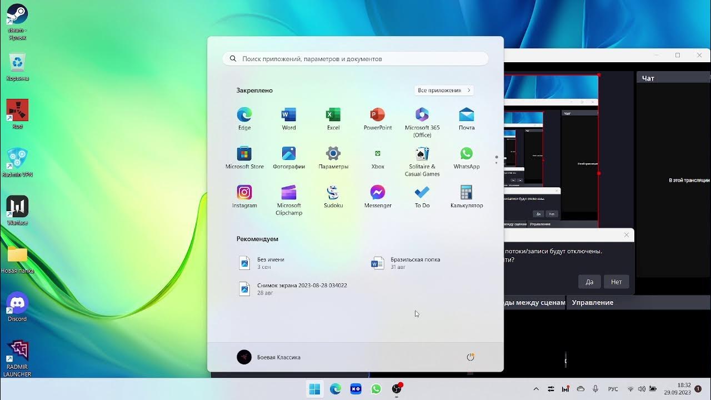Select the Radmin VPN desktop icon
711x400 pixels.
point(17,162)
